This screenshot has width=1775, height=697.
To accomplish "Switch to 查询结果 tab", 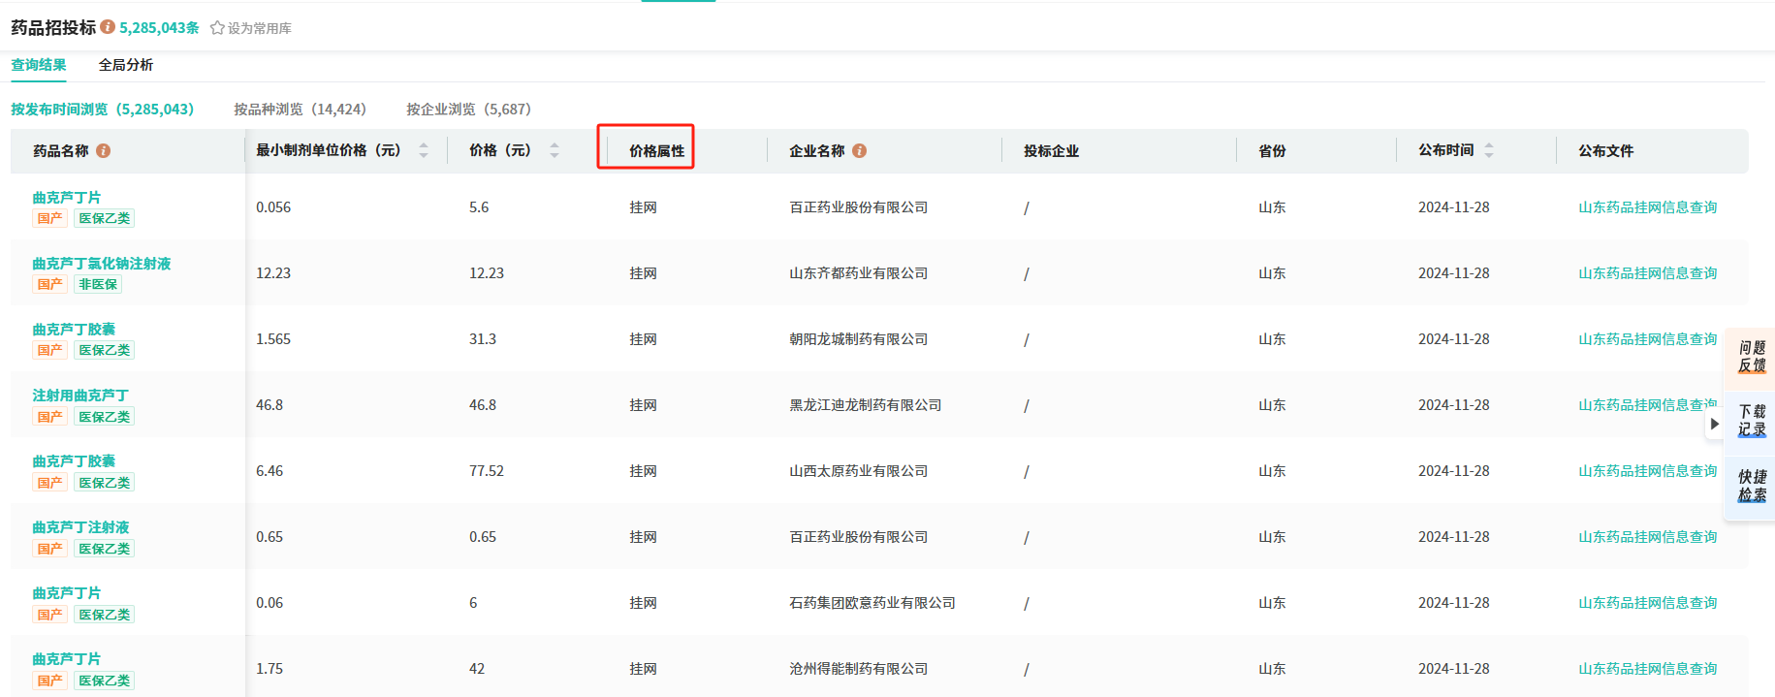I will click(39, 65).
